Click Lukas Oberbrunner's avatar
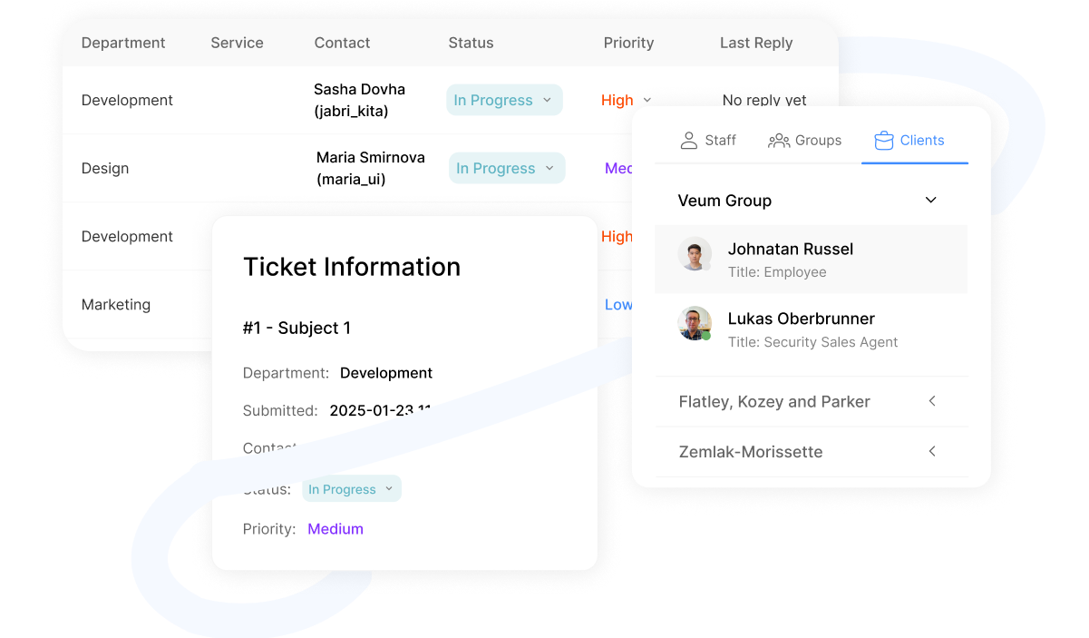The height and width of the screenshot is (638, 1089). pyautogui.click(x=695, y=324)
